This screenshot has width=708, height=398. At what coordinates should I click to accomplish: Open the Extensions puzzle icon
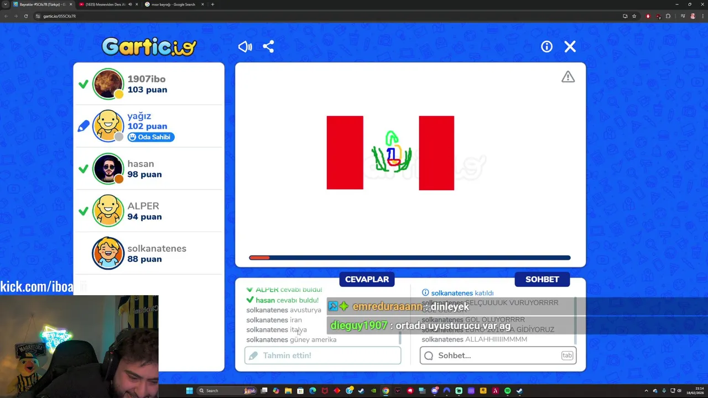[668, 16]
